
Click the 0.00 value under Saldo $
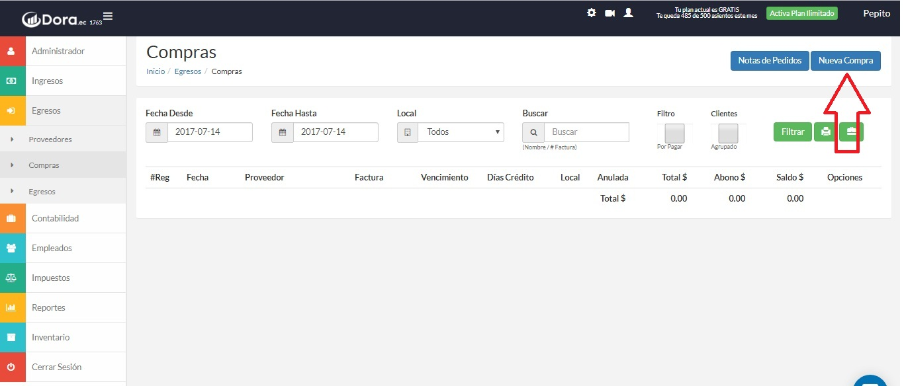795,198
